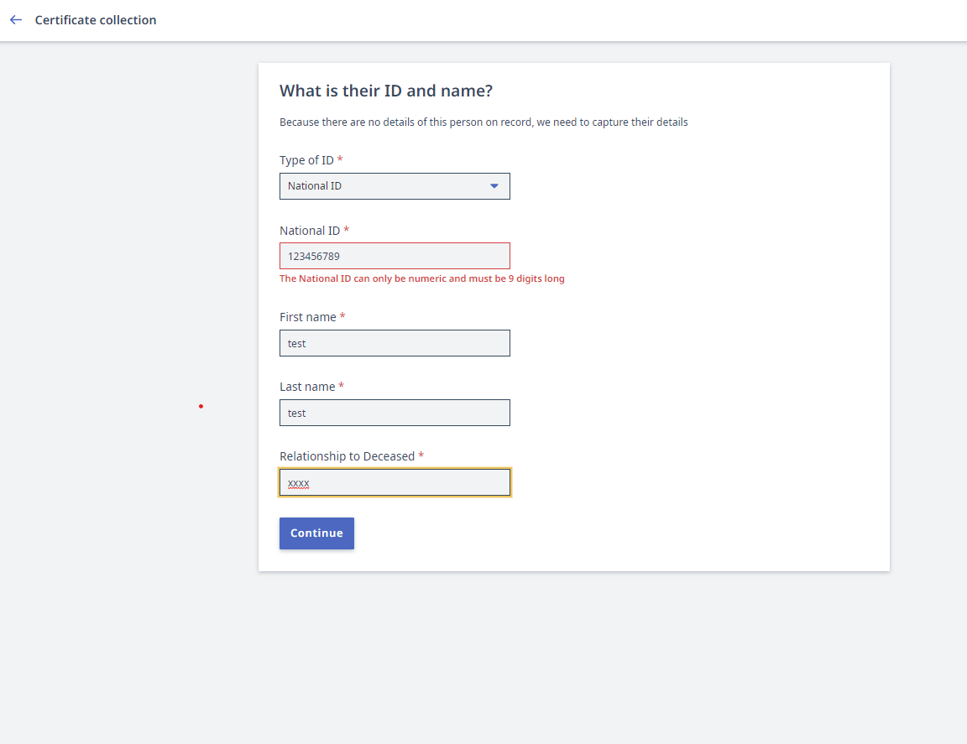The image size is (967, 744).
Task: Click the asterisk next to First name
Action: click(x=342, y=316)
